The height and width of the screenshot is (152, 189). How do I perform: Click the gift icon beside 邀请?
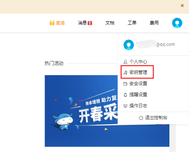pos(52,23)
